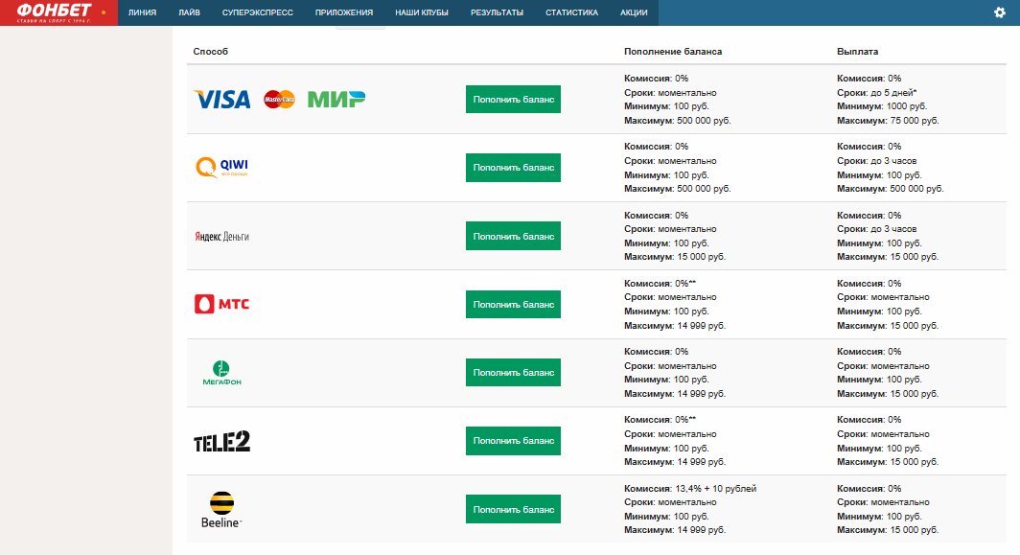
Task: Click the Яндекс Деньги logo
Action: pyautogui.click(x=221, y=236)
